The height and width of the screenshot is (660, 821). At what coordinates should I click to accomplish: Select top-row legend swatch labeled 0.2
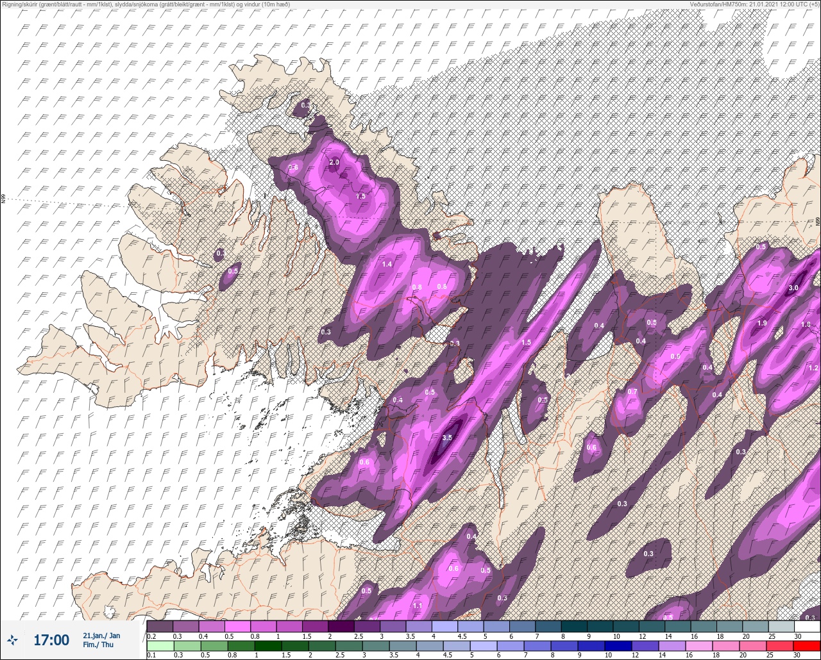click(160, 626)
